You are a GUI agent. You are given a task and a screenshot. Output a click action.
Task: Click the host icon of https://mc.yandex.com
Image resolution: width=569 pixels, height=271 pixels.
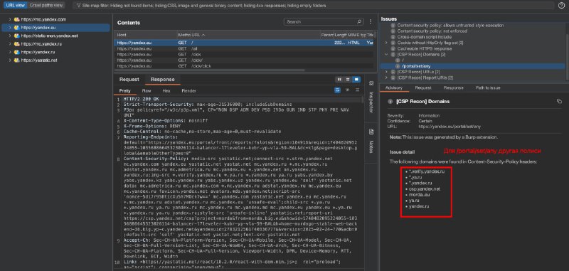[16, 20]
